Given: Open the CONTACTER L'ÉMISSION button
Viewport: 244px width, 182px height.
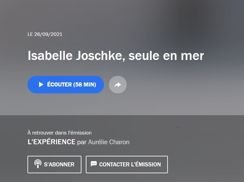Looking at the screenshot, I should pos(127,165).
